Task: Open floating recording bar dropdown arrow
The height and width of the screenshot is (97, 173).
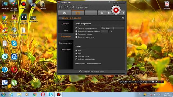Action: pos(150,82)
